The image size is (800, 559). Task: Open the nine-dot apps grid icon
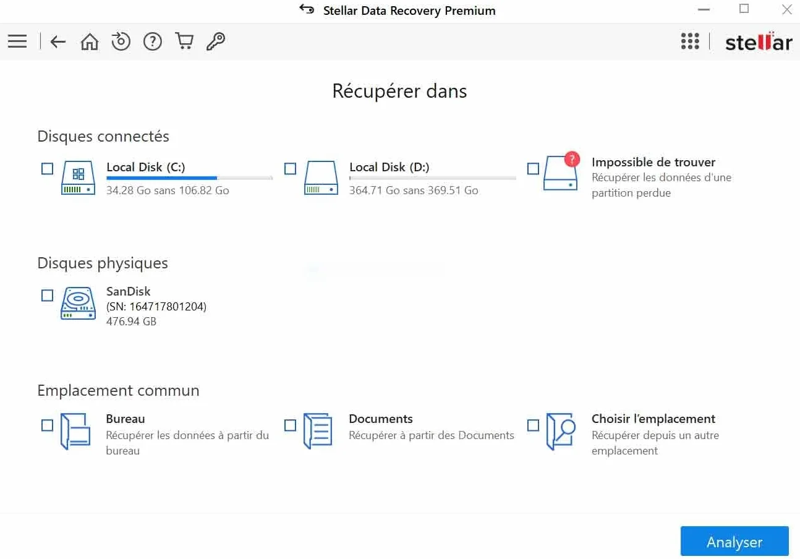(690, 41)
